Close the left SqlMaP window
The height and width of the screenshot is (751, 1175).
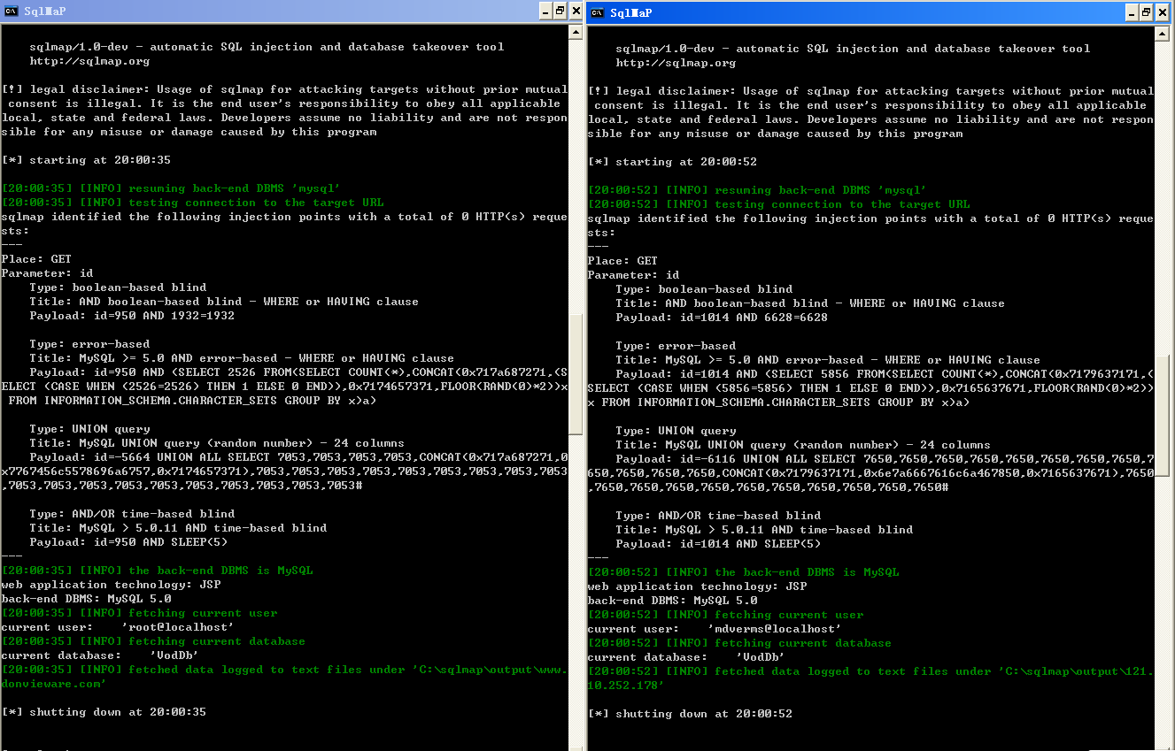click(576, 11)
